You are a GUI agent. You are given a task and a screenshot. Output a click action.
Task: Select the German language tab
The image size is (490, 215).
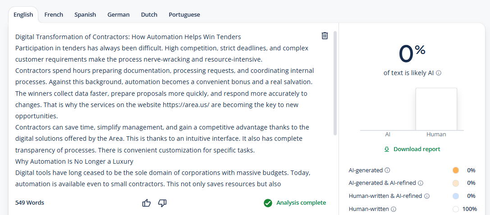pos(119,15)
